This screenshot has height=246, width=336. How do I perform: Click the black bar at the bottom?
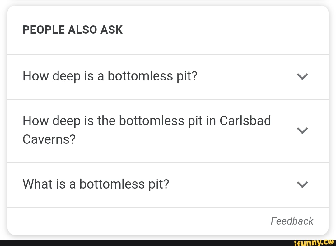[124, 242]
